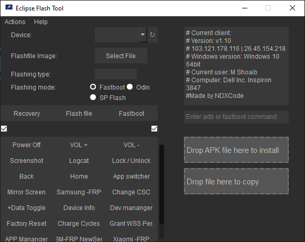Select the Fastboot flashing mode radio
305x242 pixels.
pyautogui.click(x=93, y=87)
